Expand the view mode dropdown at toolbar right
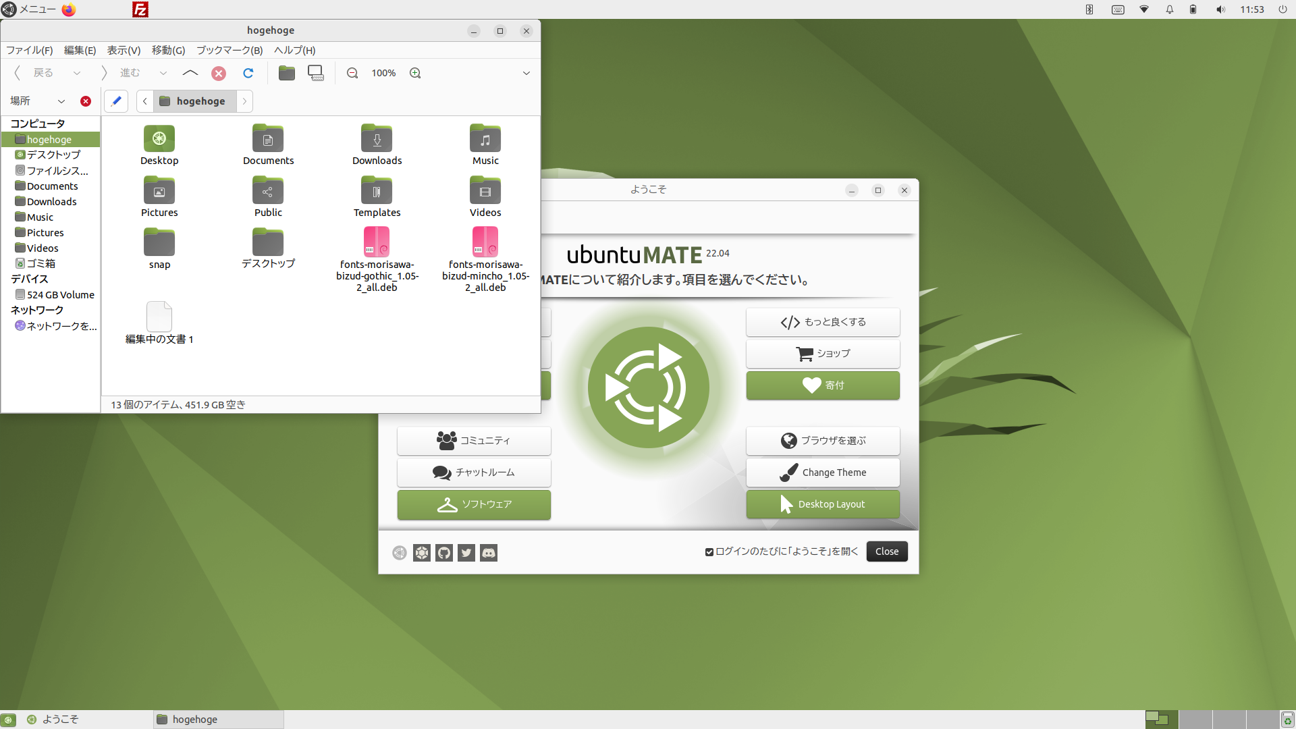Screen dimensions: 1296x729 pos(526,73)
